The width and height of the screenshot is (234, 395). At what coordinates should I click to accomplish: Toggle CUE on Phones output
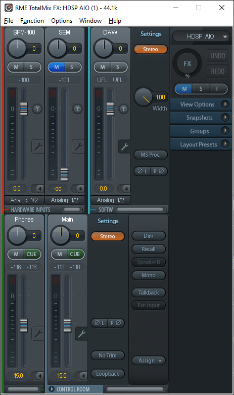tap(32, 254)
